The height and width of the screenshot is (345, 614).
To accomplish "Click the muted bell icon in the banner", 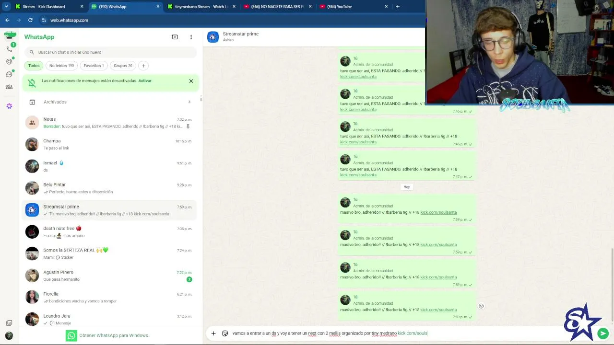I will pos(32,83).
